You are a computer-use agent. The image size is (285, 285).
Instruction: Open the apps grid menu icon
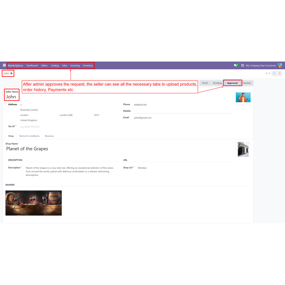click(4, 66)
